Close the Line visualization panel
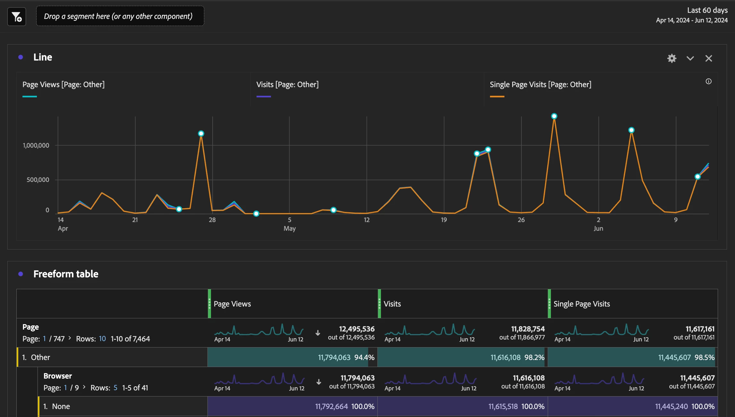 click(x=709, y=58)
